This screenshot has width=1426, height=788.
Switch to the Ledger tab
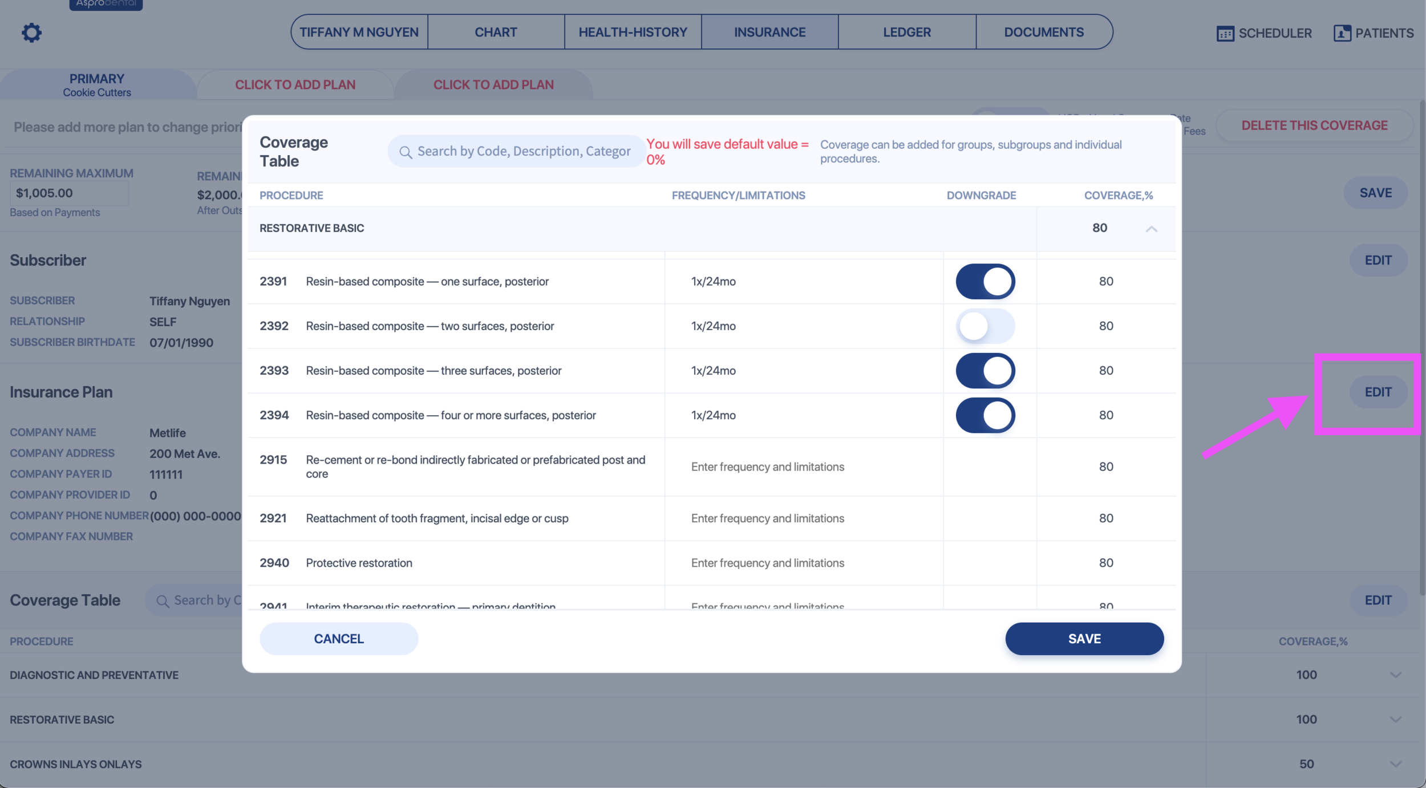(906, 33)
